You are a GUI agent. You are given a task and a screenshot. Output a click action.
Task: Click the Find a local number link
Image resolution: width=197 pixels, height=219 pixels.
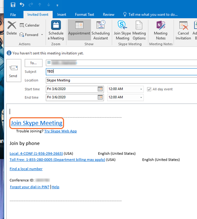pos(26,169)
